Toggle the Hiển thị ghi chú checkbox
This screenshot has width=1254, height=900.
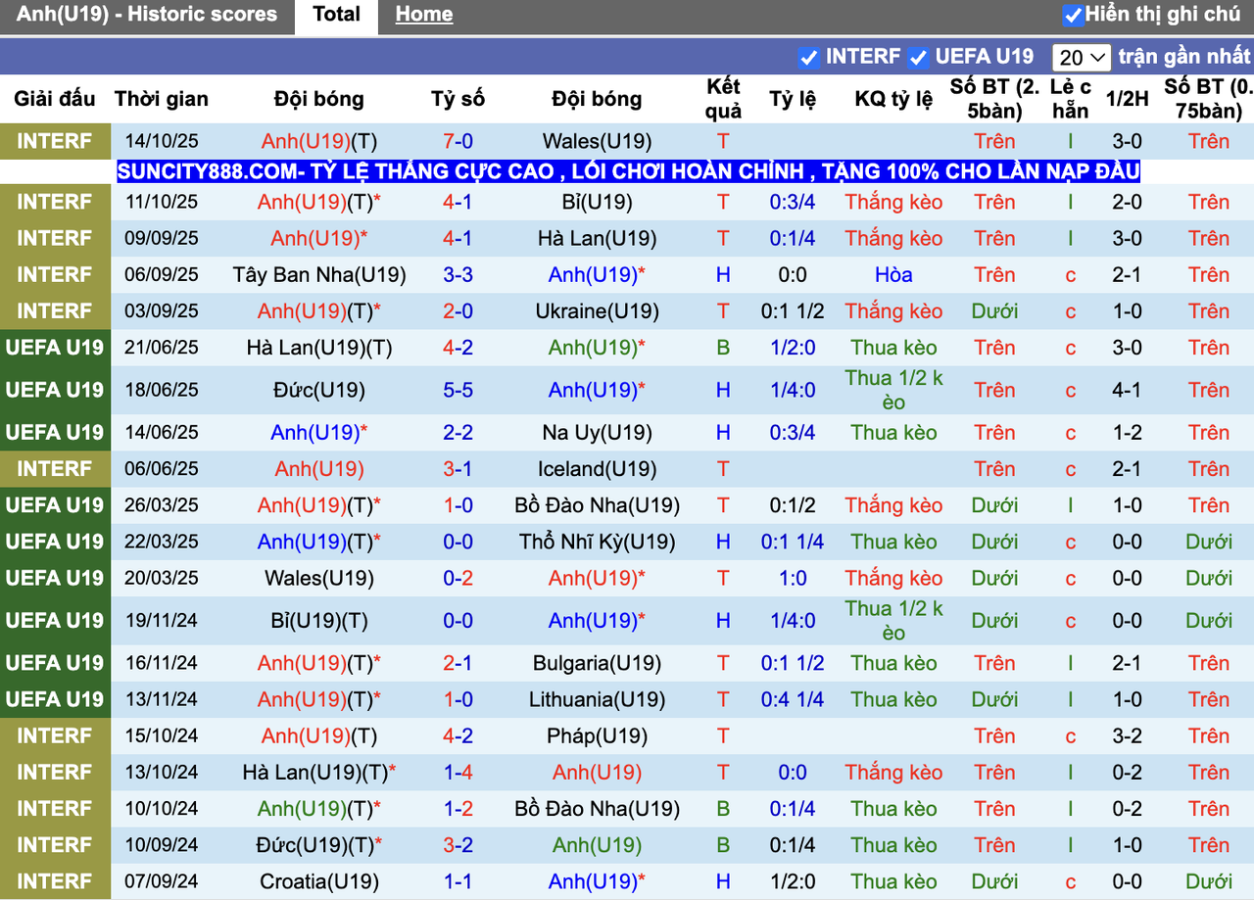click(1074, 15)
